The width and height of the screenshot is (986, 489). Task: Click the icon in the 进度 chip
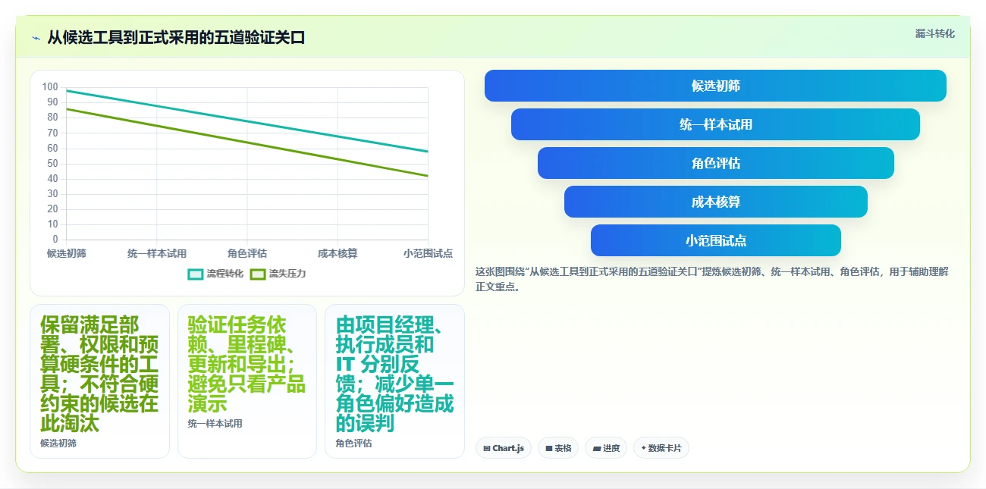[x=596, y=448]
